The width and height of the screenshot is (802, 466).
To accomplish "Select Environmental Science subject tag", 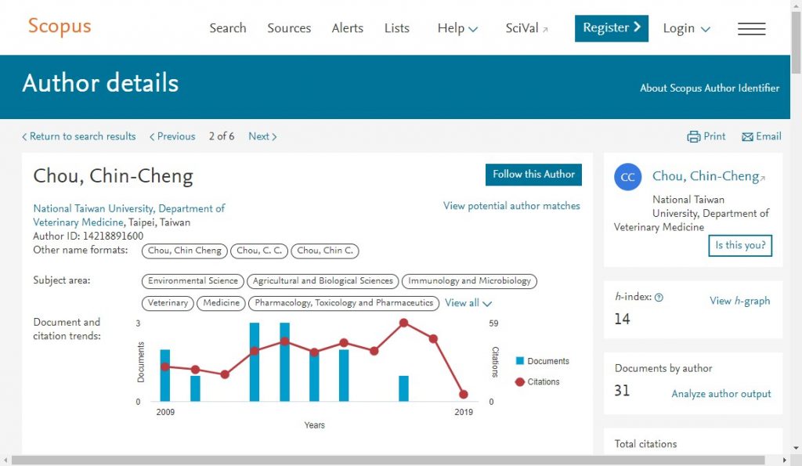I will point(193,281).
